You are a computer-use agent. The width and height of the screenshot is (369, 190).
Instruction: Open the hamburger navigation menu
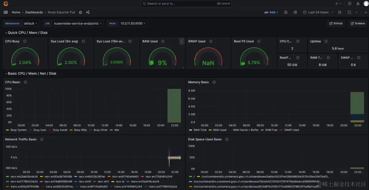coord(6,12)
